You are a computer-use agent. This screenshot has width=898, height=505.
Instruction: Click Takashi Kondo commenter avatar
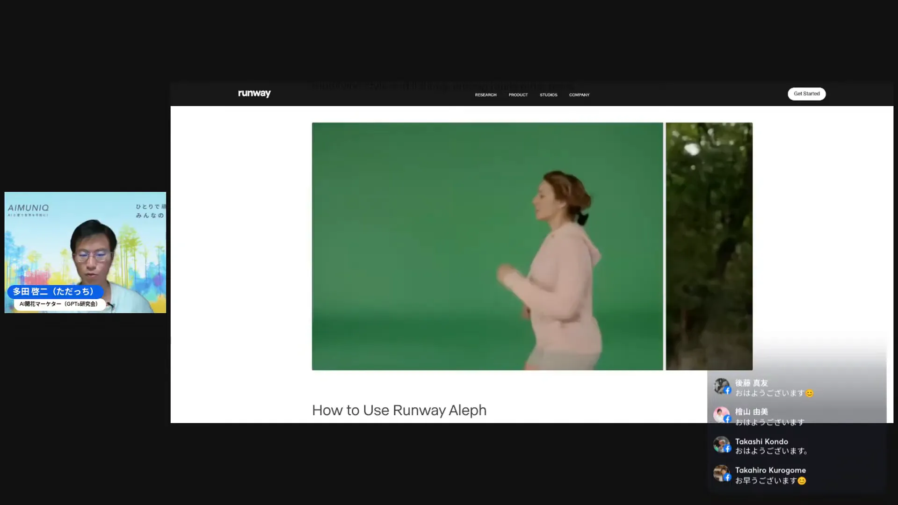coord(722,445)
